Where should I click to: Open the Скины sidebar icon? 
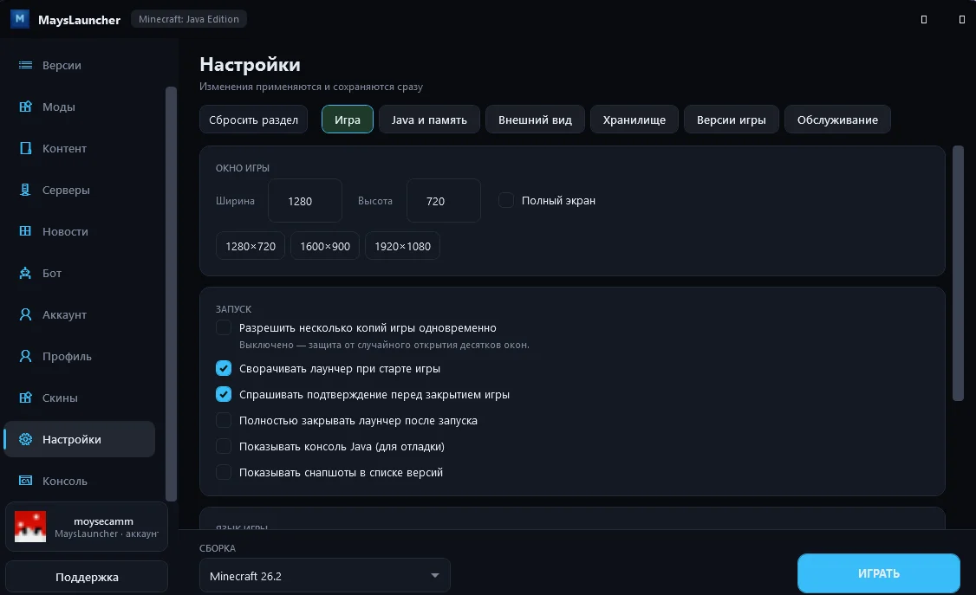[25, 398]
